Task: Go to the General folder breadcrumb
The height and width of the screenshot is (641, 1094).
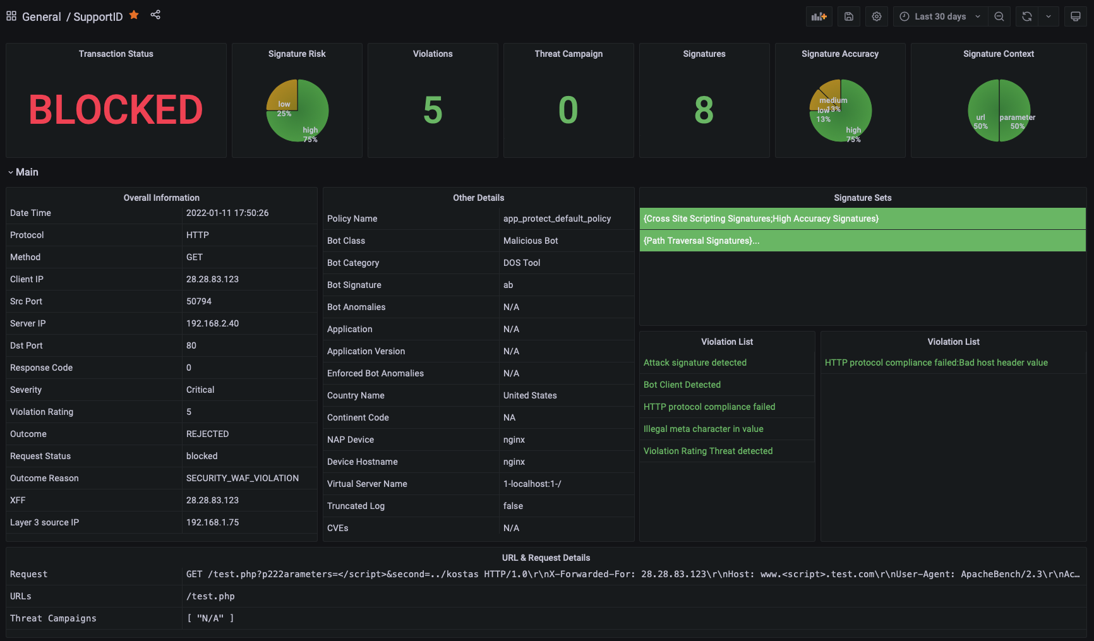Action: 42,16
